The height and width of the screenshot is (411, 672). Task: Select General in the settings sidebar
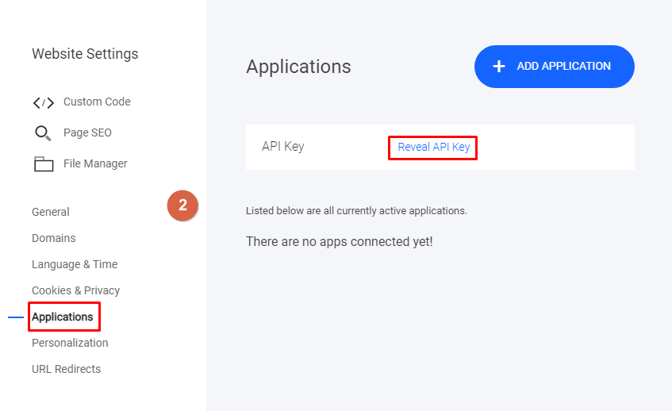pos(51,212)
